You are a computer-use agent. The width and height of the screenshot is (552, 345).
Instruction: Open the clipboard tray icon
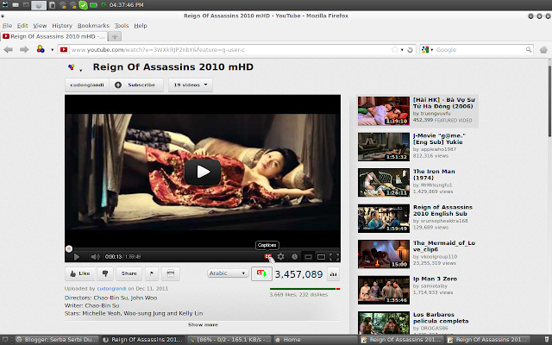coord(52,5)
